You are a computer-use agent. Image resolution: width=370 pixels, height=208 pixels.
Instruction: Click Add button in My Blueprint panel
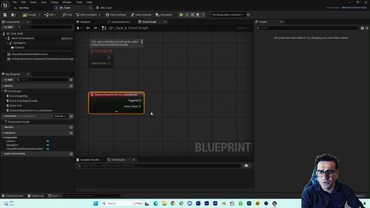[x=8, y=80]
